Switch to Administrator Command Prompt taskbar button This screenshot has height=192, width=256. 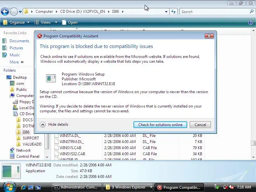[76, 187]
